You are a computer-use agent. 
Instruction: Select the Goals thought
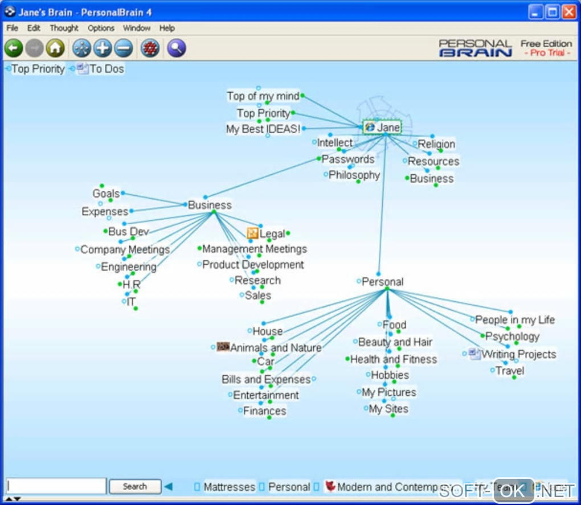coord(106,193)
